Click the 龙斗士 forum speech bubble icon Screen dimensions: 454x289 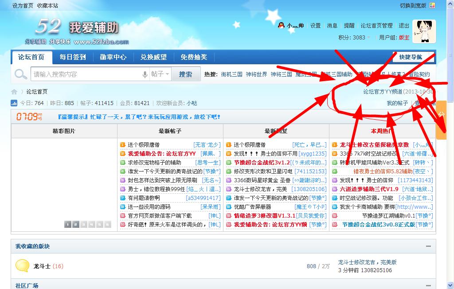22,266
